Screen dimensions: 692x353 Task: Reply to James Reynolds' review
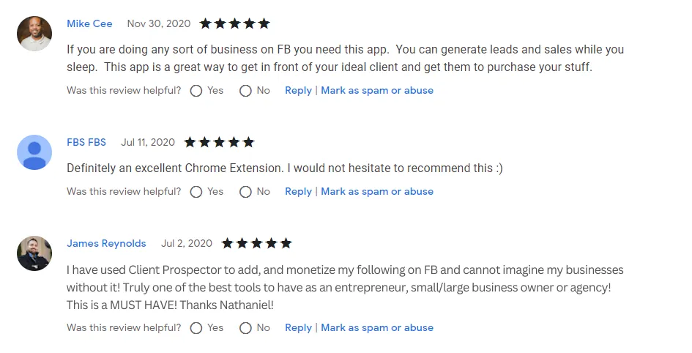tap(298, 328)
